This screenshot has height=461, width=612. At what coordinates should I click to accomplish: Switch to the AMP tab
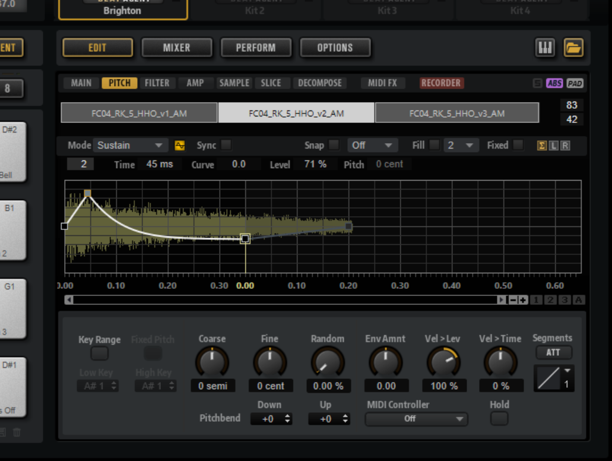pos(195,83)
